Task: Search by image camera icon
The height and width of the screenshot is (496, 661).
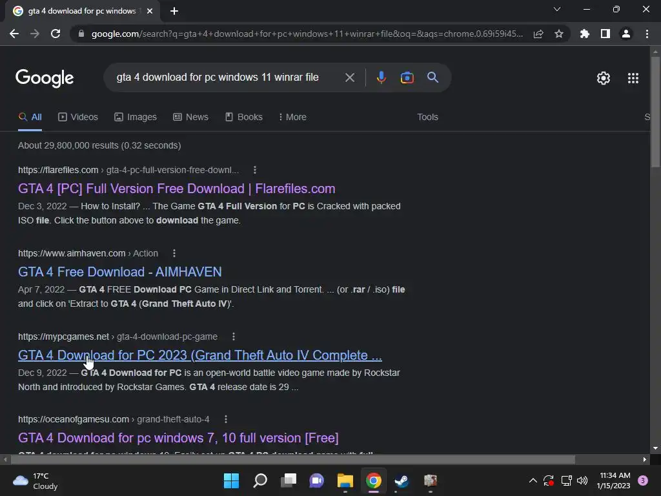Action: click(x=407, y=77)
